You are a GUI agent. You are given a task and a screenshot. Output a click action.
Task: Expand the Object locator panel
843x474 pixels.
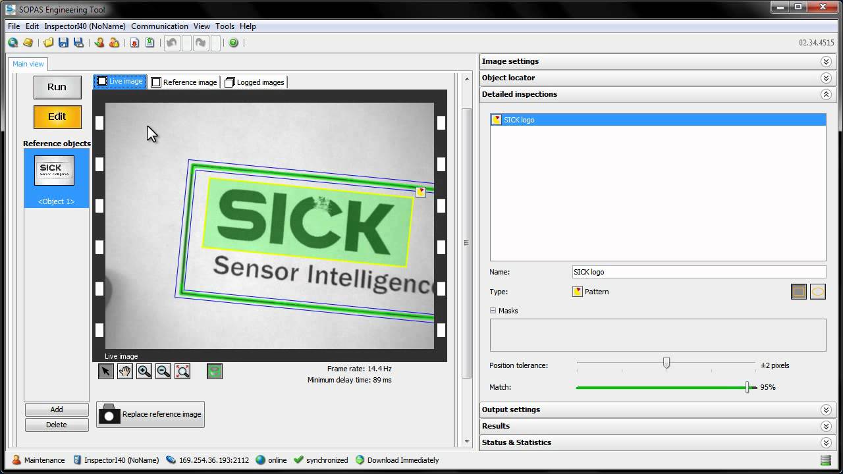(x=826, y=78)
